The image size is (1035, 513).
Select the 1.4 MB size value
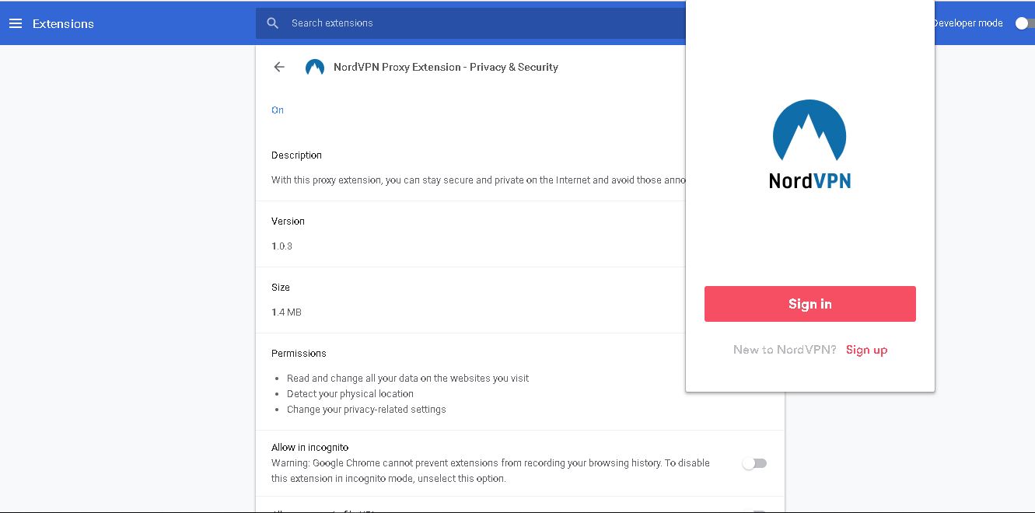pyautogui.click(x=286, y=312)
